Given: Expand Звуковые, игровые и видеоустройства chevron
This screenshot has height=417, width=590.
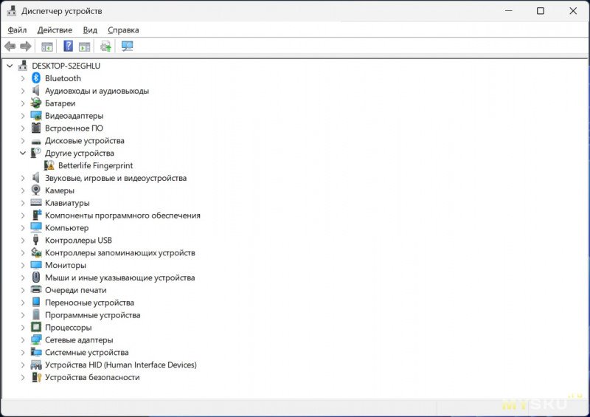Looking at the screenshot, I should [x=23, y=178].
